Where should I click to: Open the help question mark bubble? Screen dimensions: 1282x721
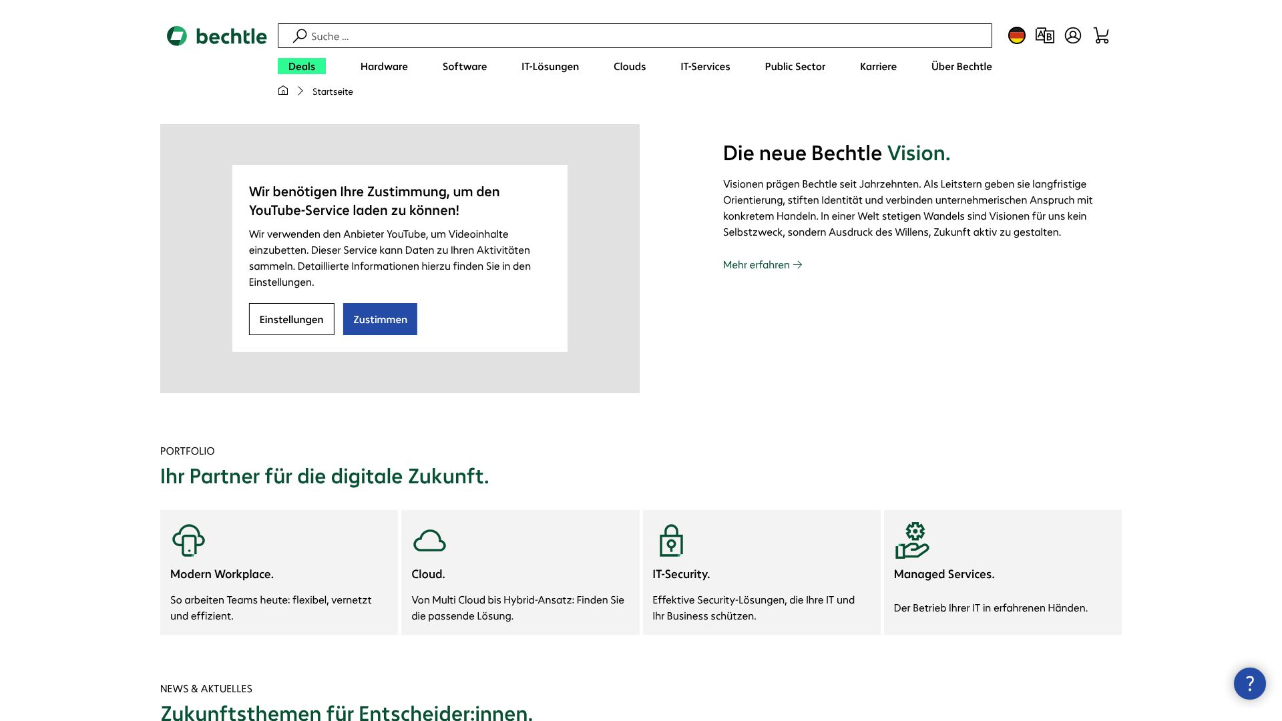click(1249, 684)
